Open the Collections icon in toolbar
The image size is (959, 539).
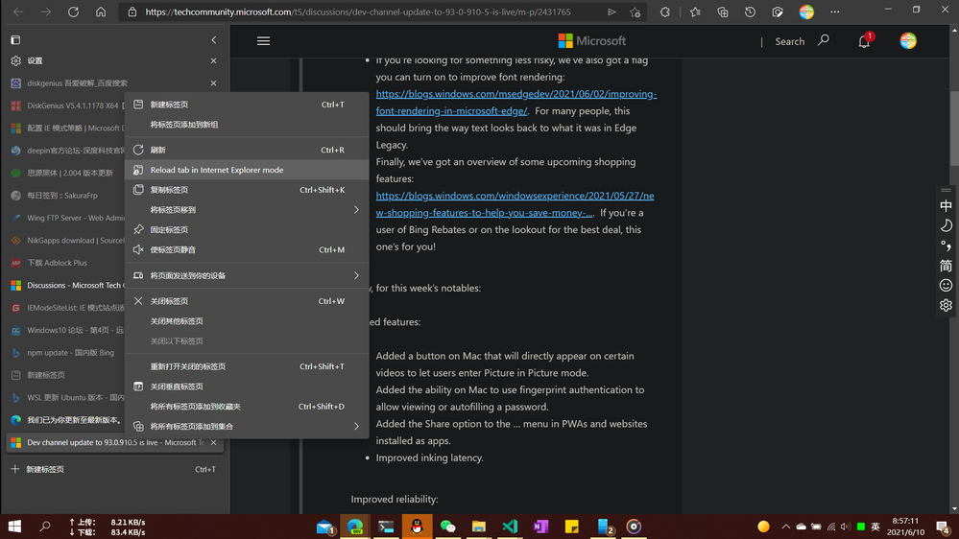click(x=722, y=12)
